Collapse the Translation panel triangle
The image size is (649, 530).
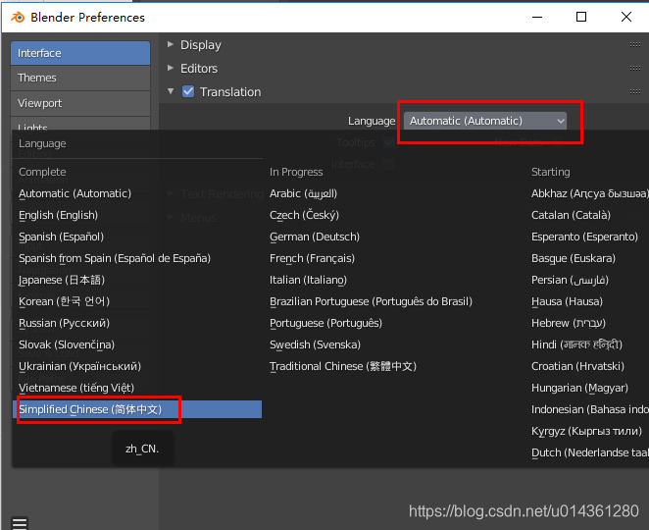pyautogui.click(x=171, y=91)
